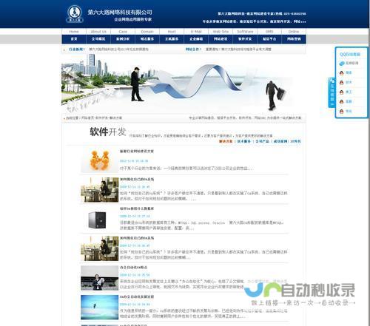Click the Software label in the header menu
The width and height of the screenshot is (370, 326).
coord(245,32)
